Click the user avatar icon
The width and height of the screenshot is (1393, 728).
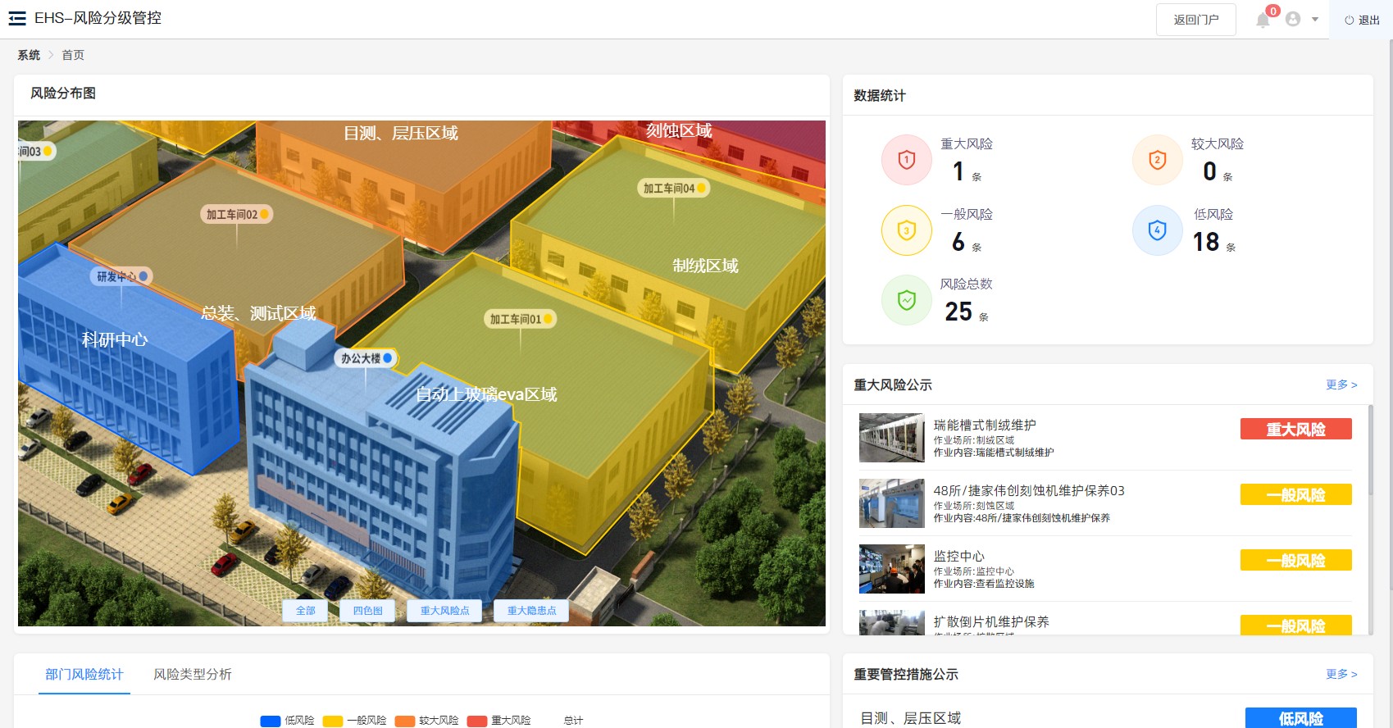point(1293,19)
